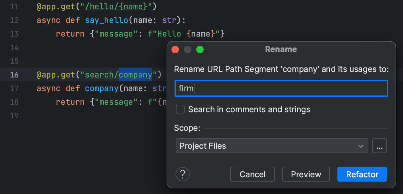Click the help question mark icon
Viewport: 403px width, 194px height.
(x=183, y=174)
